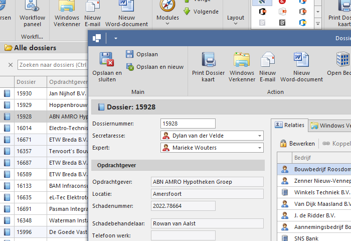Click the Koppel chain link icon

tap(326, 144)
